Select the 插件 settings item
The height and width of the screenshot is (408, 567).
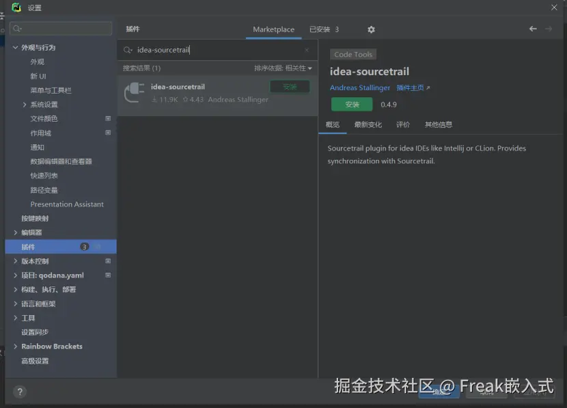61,247
